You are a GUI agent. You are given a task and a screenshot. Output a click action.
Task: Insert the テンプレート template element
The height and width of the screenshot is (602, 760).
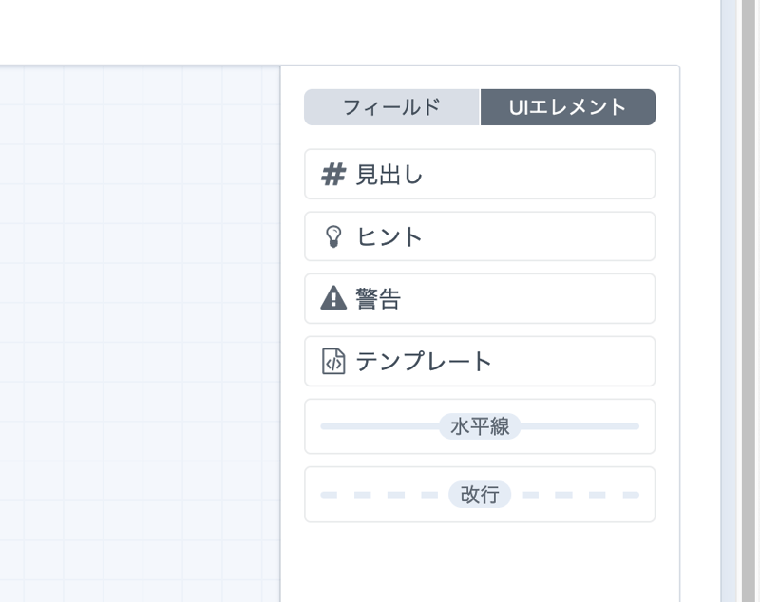[480, 362]
